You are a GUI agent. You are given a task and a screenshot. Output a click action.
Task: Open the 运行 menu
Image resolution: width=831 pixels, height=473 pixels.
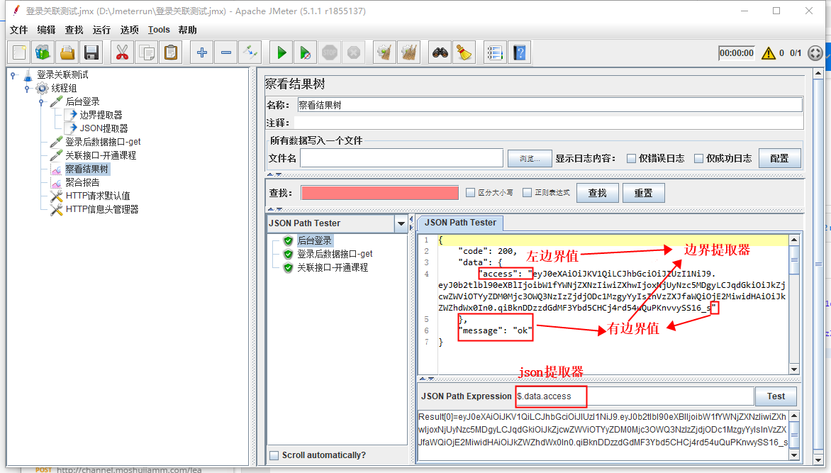[101, 30]
